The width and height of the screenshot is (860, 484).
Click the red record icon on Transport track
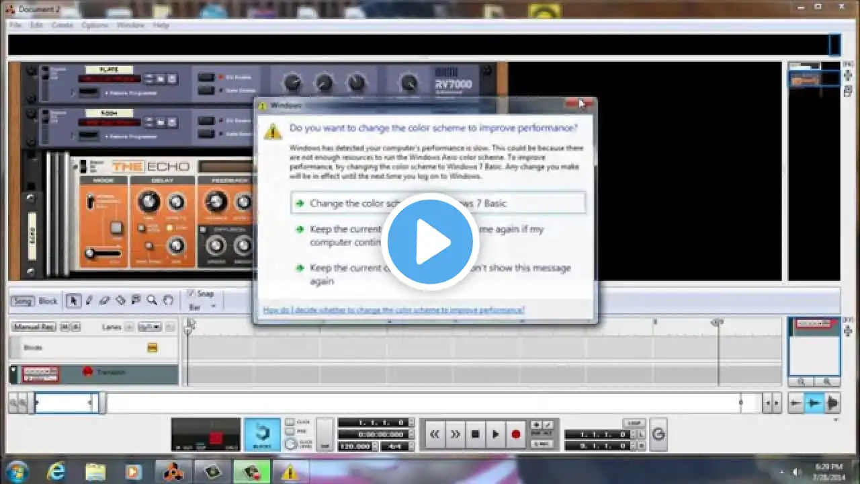pyautogui.click(x=87, y=372)
